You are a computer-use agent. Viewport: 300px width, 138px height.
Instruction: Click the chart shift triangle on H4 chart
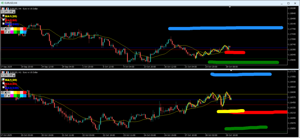tap(230, 7)
